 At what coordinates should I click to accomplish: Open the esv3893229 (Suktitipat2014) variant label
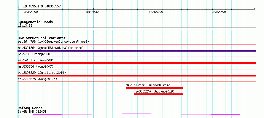(42, 73)
